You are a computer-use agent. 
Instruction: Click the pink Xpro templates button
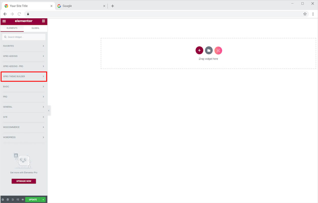(x=218, y=50)
